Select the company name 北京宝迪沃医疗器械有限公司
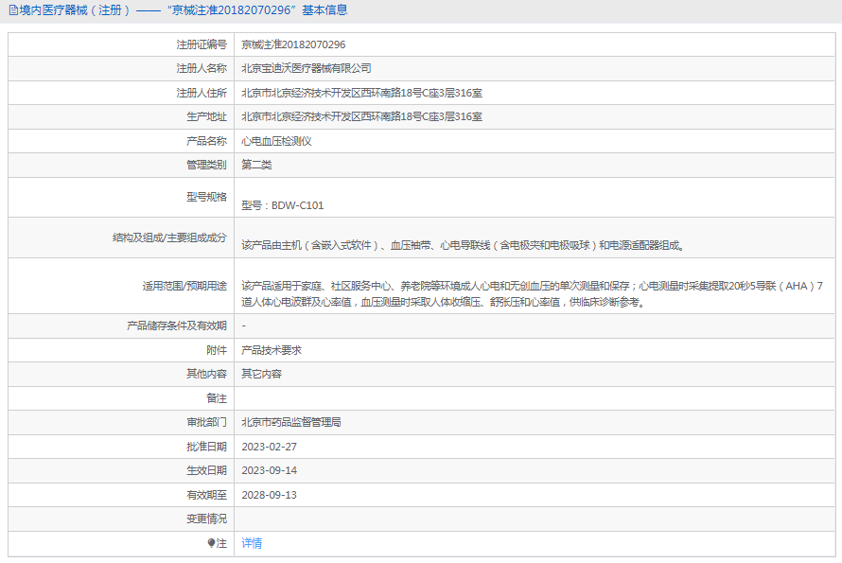842x563 pixels. [307, 68]
